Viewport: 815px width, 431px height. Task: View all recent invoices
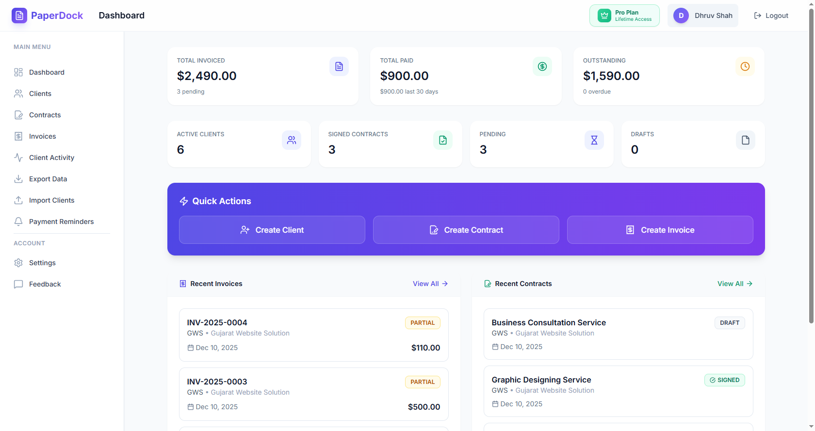coord(430,284)
